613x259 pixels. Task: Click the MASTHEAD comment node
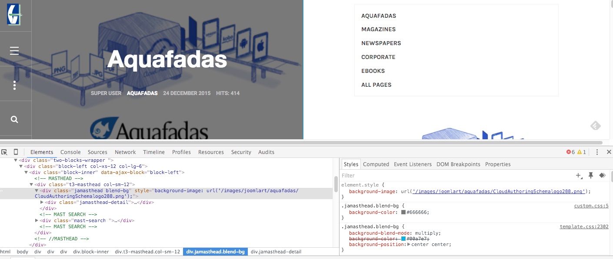click(x=59, y=178)
